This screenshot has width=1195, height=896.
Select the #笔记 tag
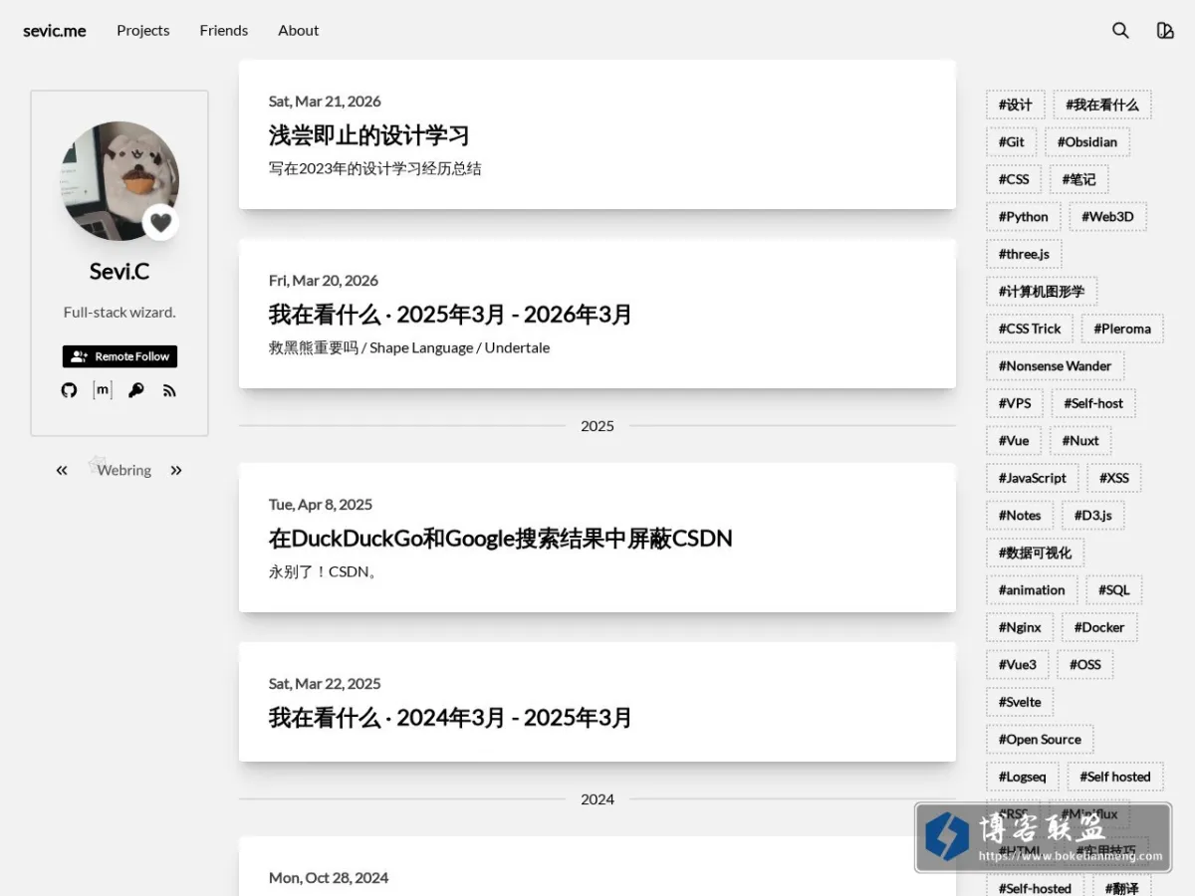(x=1078, y=179)
